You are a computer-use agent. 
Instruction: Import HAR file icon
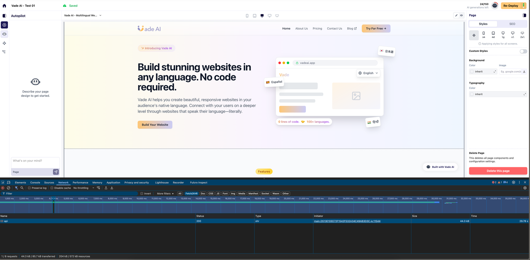pos(106,188)
